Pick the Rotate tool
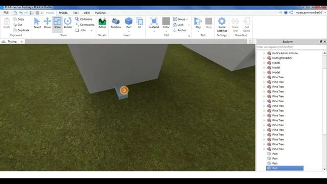This screenshot has height=184, width=327. click(67, 23)
